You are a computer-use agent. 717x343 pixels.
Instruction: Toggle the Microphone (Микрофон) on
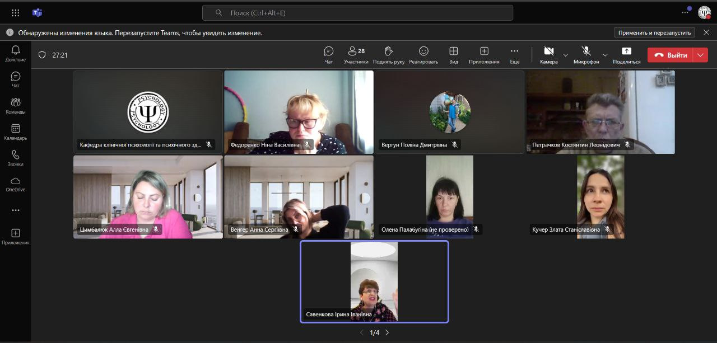click(x=586, y=55)
